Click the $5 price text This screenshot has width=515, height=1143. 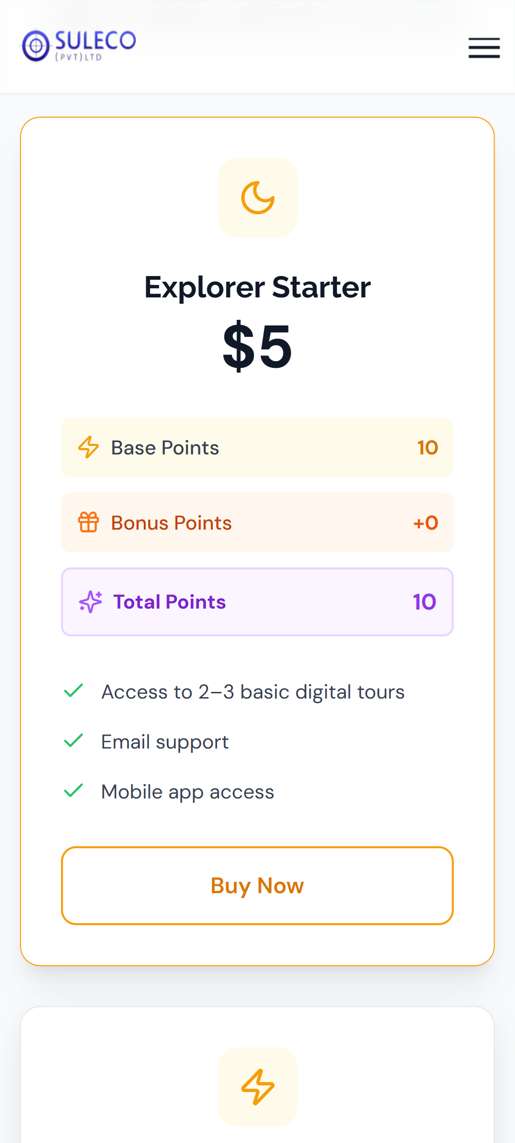(x=257, y=346)
